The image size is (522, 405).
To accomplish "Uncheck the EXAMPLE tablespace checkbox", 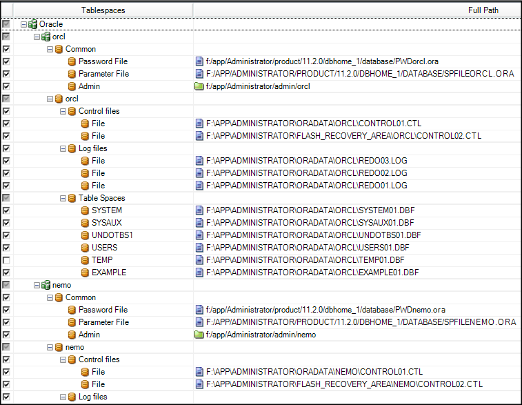I will coord(6,273).
